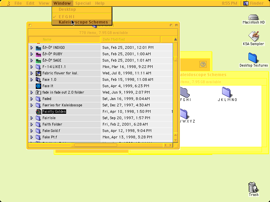Click the Finder application menu icon
The height and width of the screenshot is (202, 270).
point(246,3)
